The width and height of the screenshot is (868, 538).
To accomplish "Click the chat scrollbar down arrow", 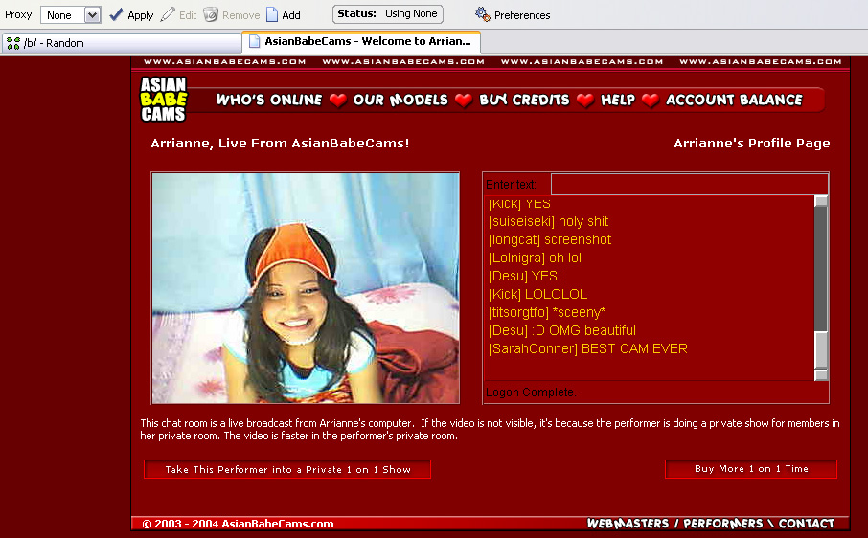I will [821, 375].
